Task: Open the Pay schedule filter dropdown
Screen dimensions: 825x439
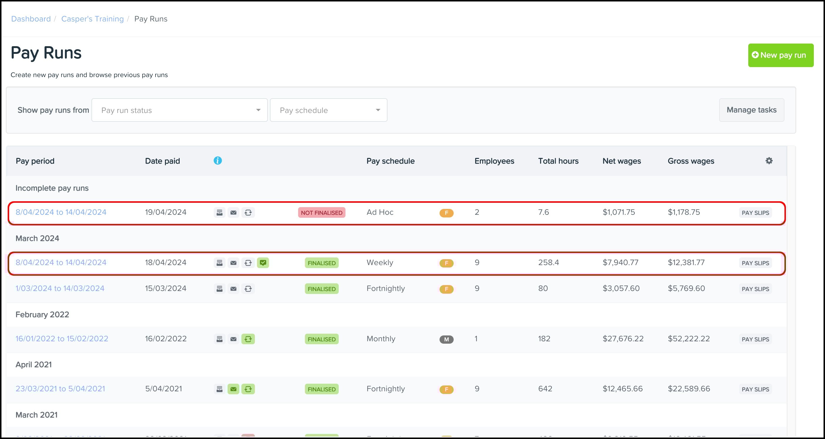Action: pyautogui.click(x=328, y=110)
